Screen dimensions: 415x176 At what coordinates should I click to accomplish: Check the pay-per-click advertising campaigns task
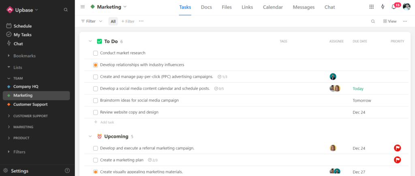click(96, 77)
